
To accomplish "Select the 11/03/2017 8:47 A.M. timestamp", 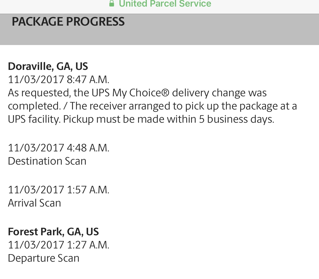I will (59, 79).
